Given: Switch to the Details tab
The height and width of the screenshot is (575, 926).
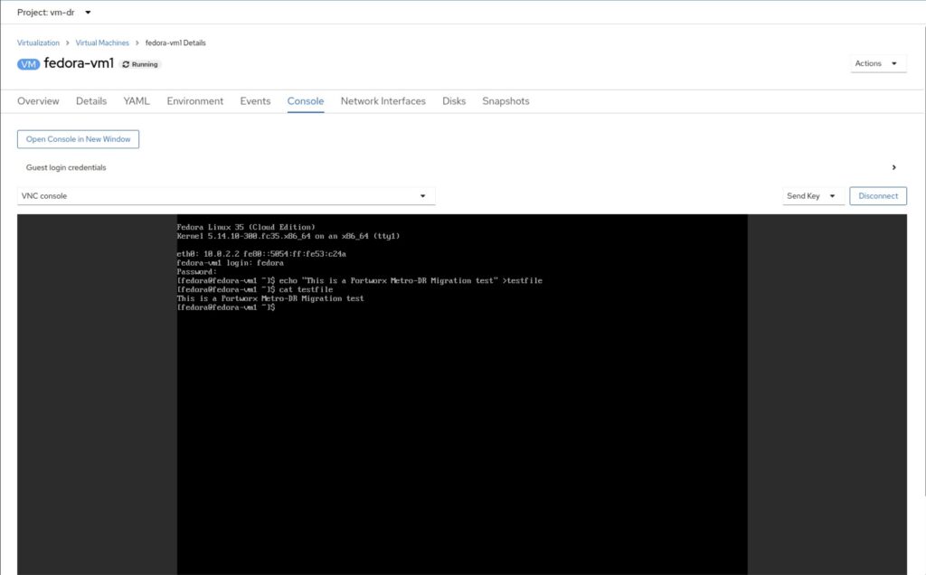Looking at the screenshot, I should coord(91,101).
